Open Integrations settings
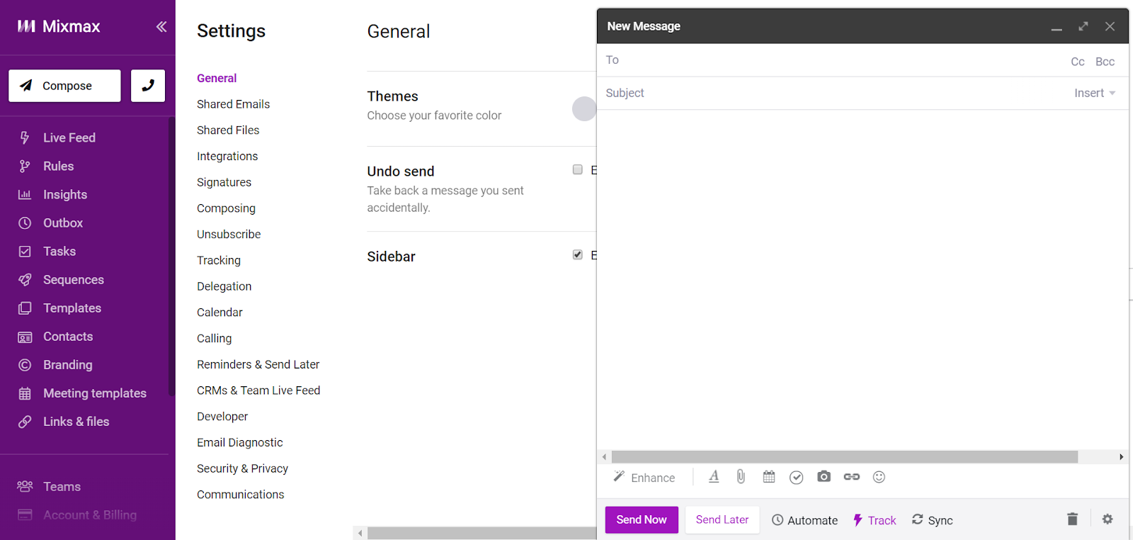The image size is (1133, 540). [227, 156]
